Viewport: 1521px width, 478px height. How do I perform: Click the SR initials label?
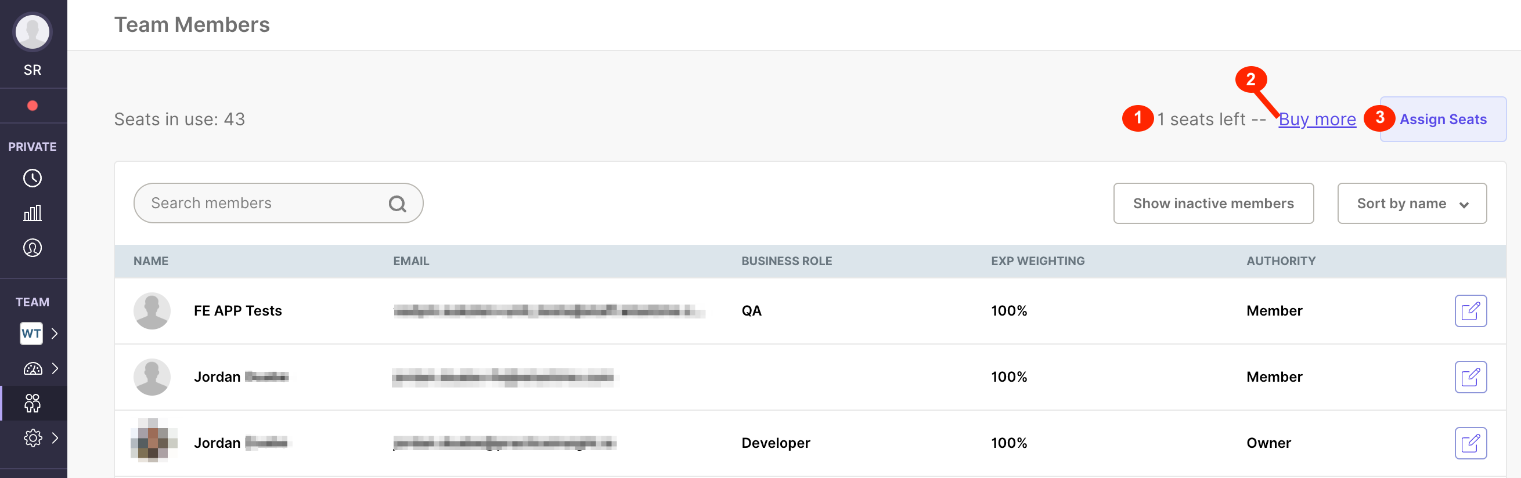(x=33, y=70)
